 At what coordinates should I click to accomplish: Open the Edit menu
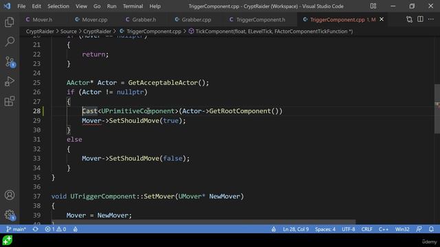36,6
